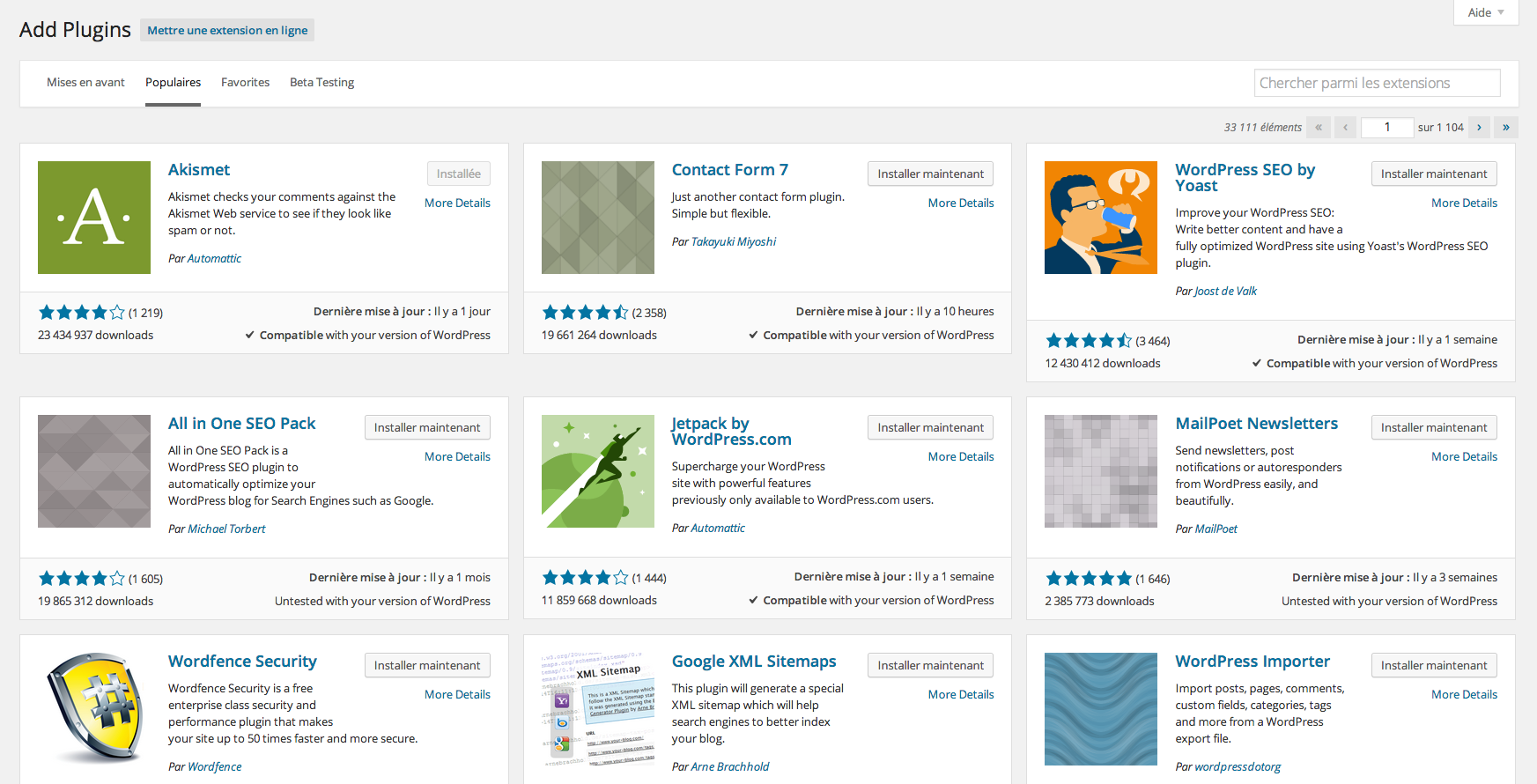This screenshot has height=784, width=1537.
Task: Open More Details for WordPress SEO by Yoast
Action: [1464, 203]
